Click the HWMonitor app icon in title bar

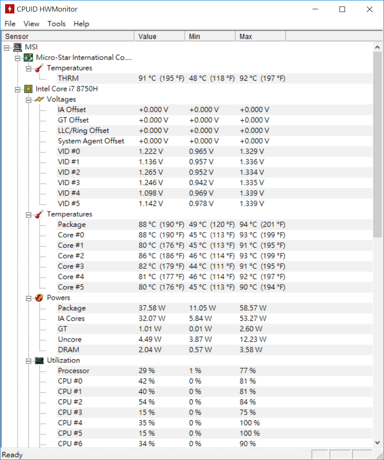coord(9,9)
